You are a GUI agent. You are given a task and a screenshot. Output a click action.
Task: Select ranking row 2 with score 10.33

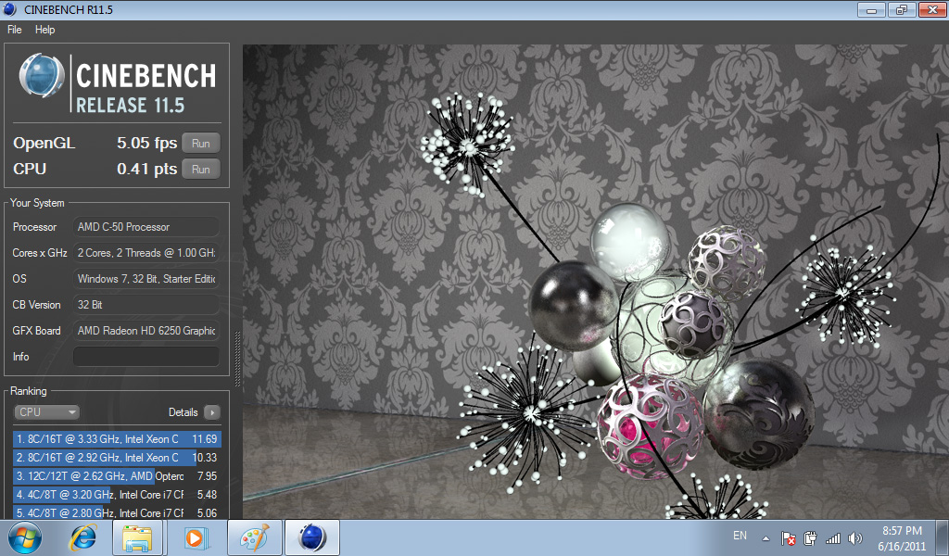tap(117, 458)
